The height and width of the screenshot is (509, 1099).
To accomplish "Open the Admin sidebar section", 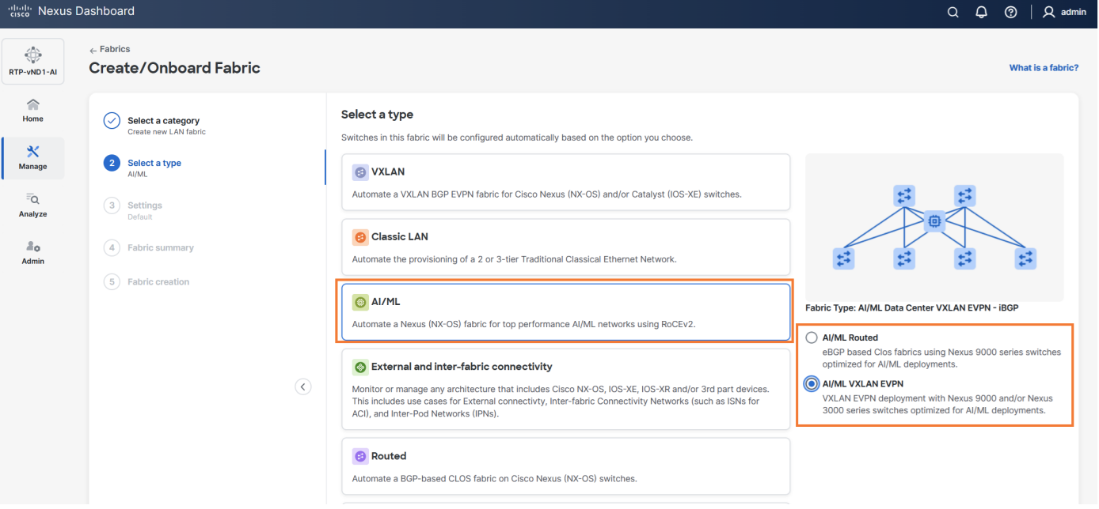I will tap(32, 253).
